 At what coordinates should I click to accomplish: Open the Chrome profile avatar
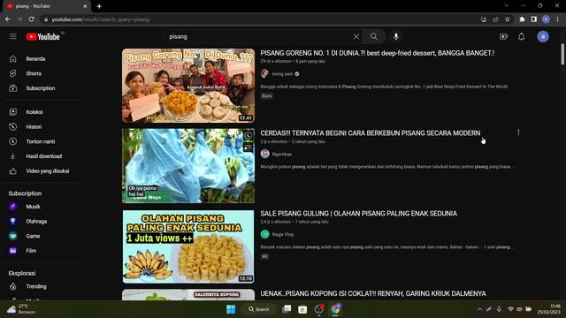coord(546,19)
